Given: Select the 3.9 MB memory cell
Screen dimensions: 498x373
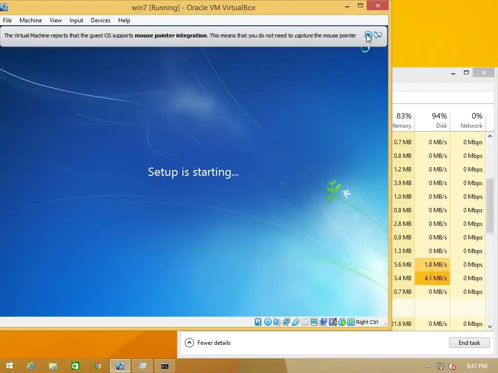Looking at the screenshot, I should (403, 183).
